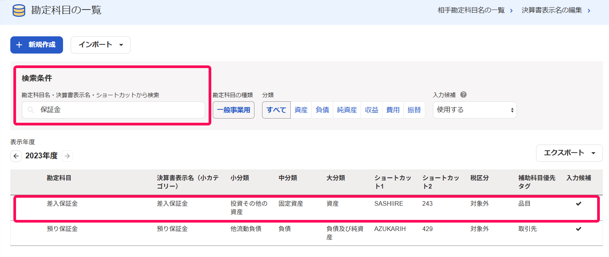
Task: Open the 入力候補 使用する select box
Action: coord(475,110)
